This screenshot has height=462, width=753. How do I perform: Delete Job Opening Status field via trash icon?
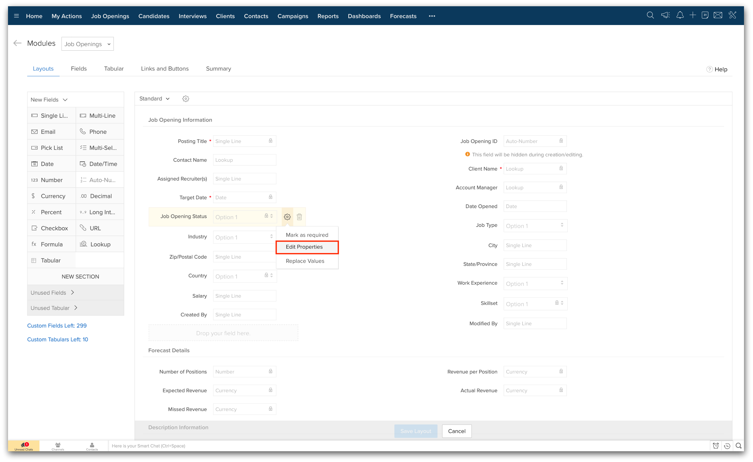coord(299,217)
